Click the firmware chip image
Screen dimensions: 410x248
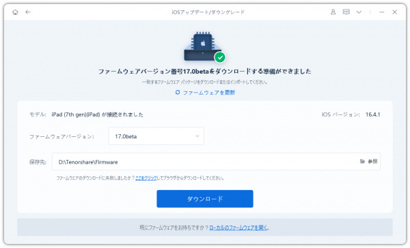click(x=203, y=46)
